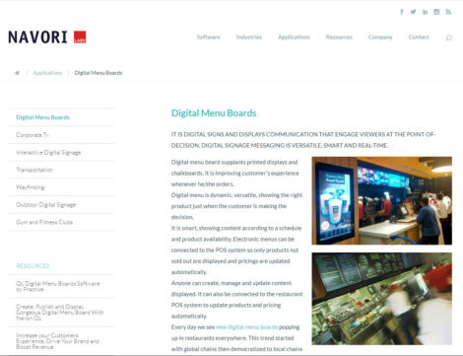Open the Company menu
This screenshot has height=356, width=463.
click(380, 36)
